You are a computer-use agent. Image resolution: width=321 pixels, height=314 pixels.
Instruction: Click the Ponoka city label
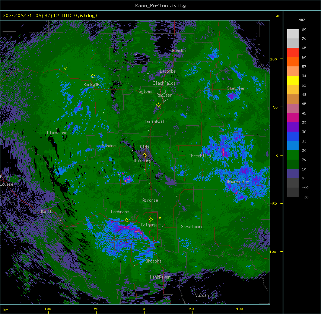pyautogui.click(x=179, y=51)
